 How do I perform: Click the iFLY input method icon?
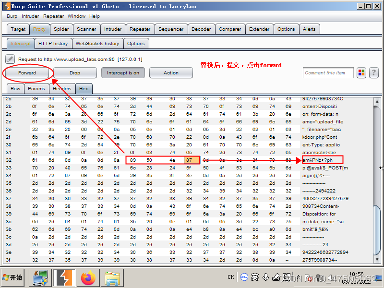pos(244,277)
